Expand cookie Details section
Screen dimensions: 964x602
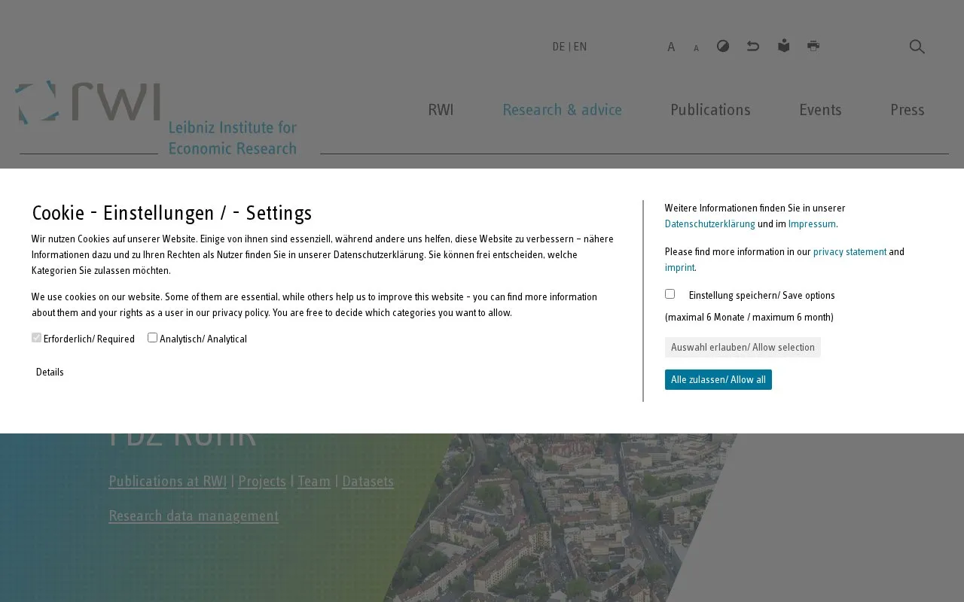pos(50,372)
